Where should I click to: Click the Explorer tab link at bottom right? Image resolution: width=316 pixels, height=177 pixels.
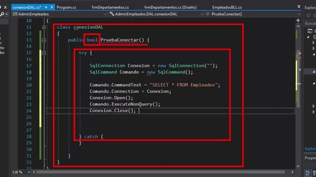(311, 148)
